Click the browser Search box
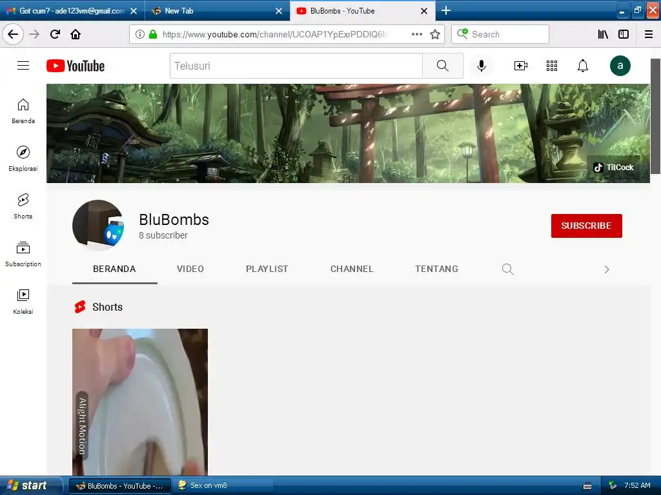This screenshot has width=661, height=495. [500, 34]
